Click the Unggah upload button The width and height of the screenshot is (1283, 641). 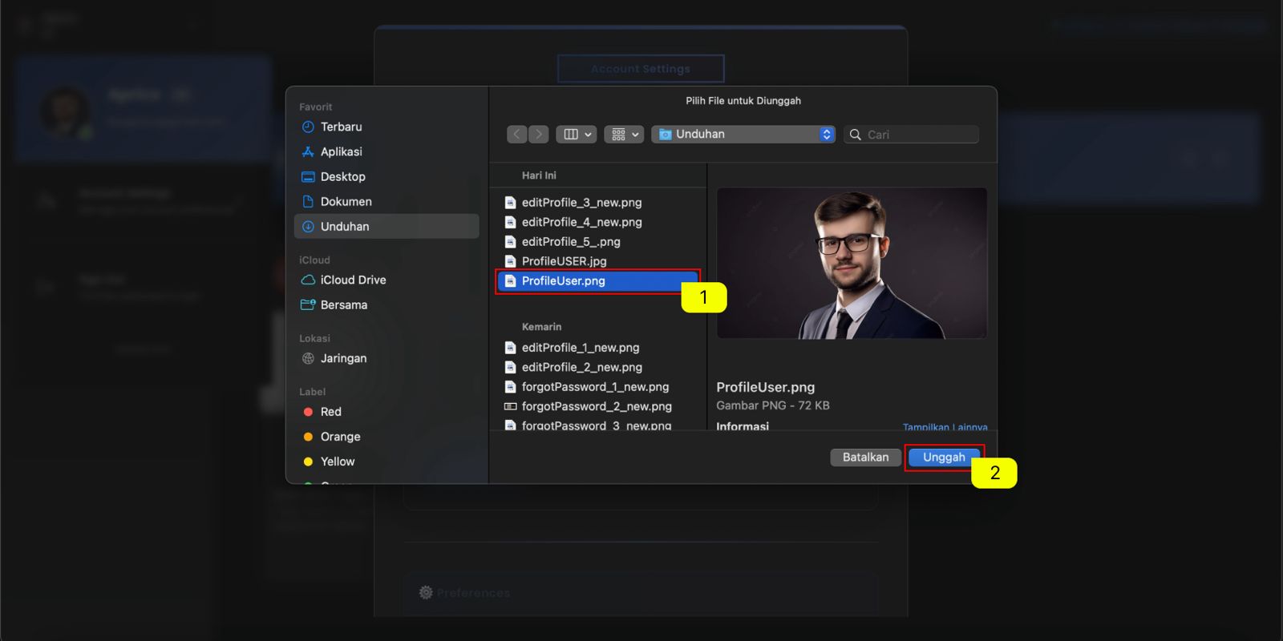(x=944, y=458)
